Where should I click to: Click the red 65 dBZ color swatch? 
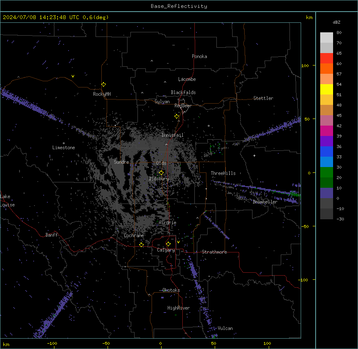(x=326, y=58)
